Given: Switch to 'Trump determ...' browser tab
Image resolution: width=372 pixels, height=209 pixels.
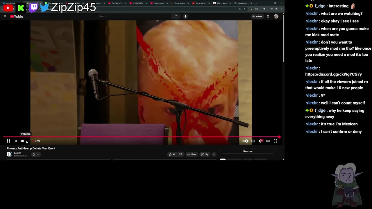Looking at the screenshot, I should [180, 3].
